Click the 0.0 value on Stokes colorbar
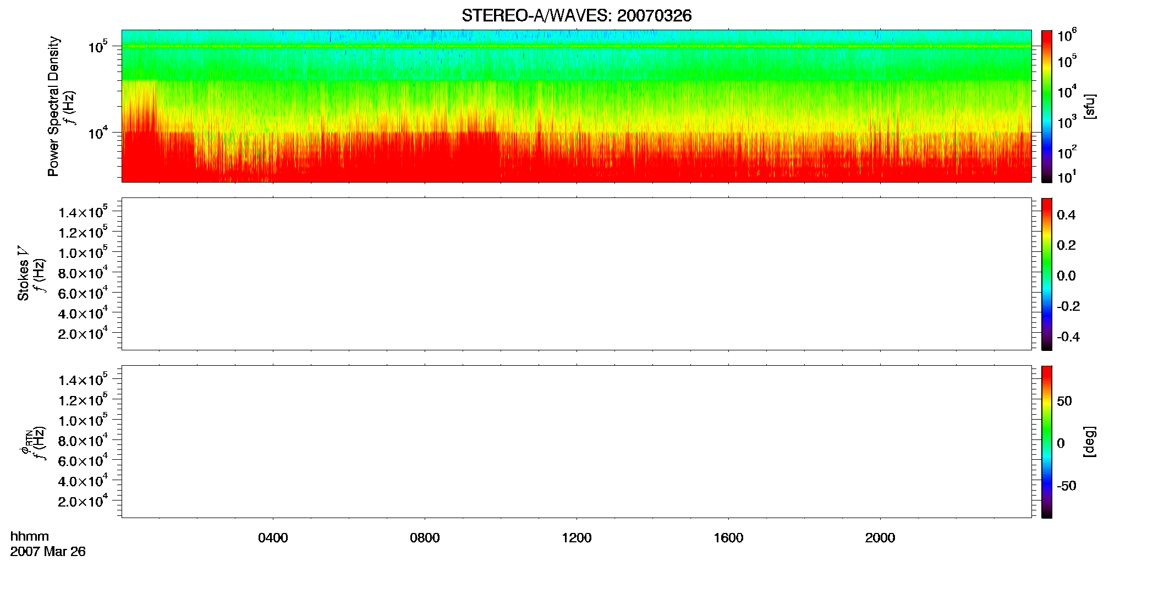Image resolution: width=1153 pixels, height=594 pixels. pos(1066,276)
